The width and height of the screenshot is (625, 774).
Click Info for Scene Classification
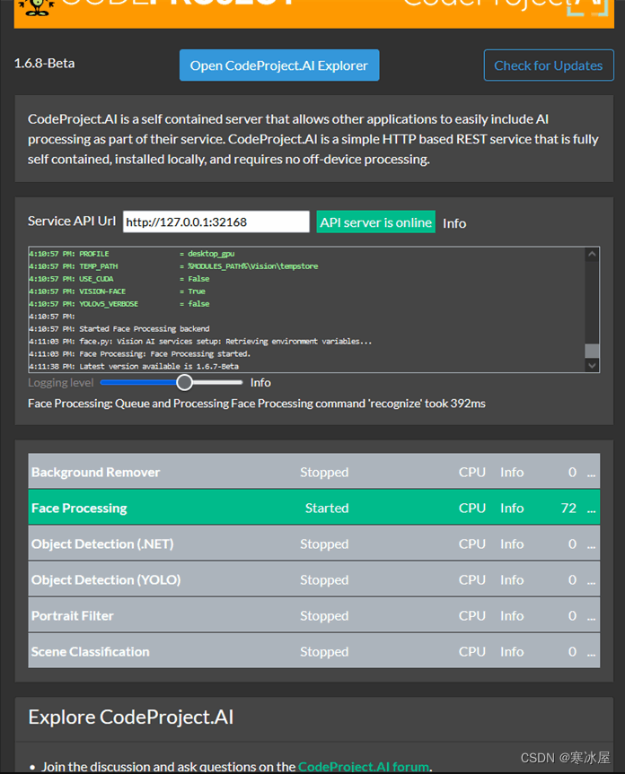point(512,652)
